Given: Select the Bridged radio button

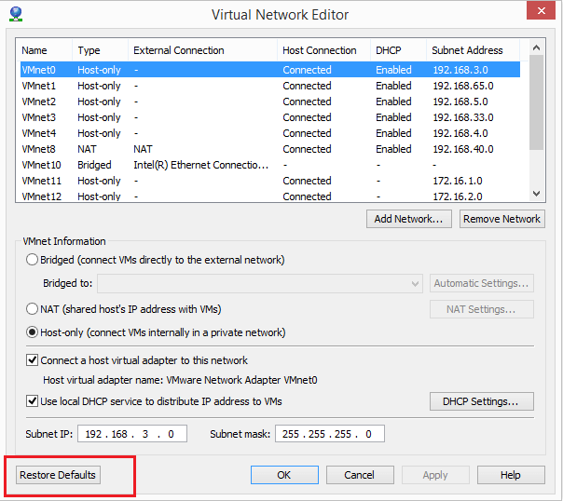Looking at the screenshot, I should click(34, 260).
